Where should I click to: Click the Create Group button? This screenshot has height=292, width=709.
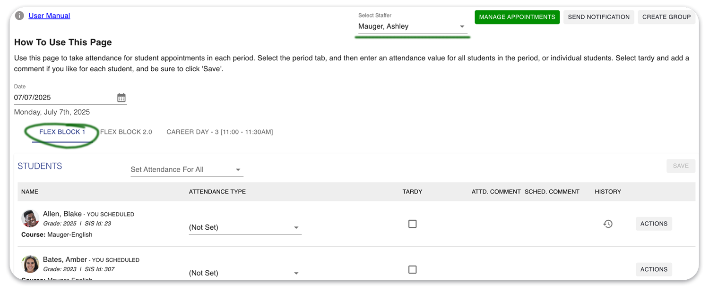click(x=666, y=17)
